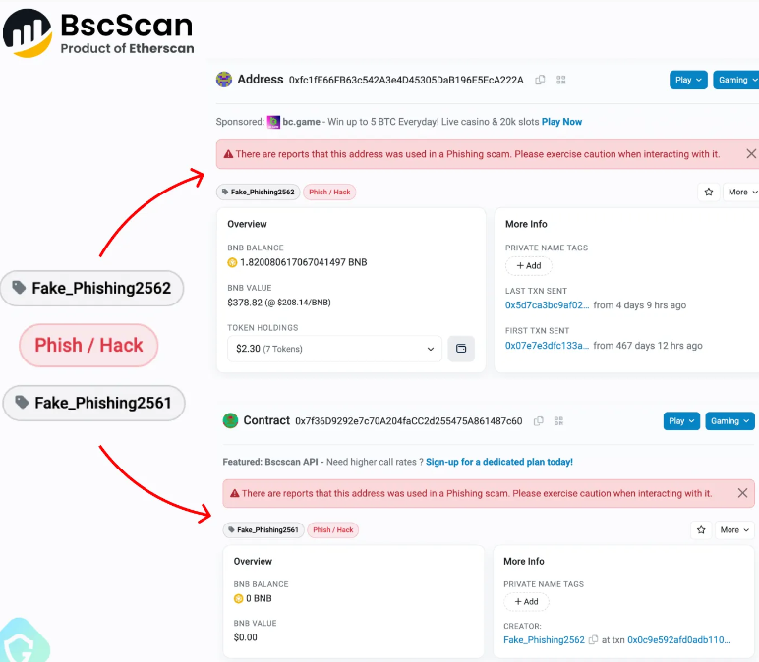This screenshot has height=662, width=759.
Task: Open the Sign-up for a dedicated plan link
Action: coord(499,462)
